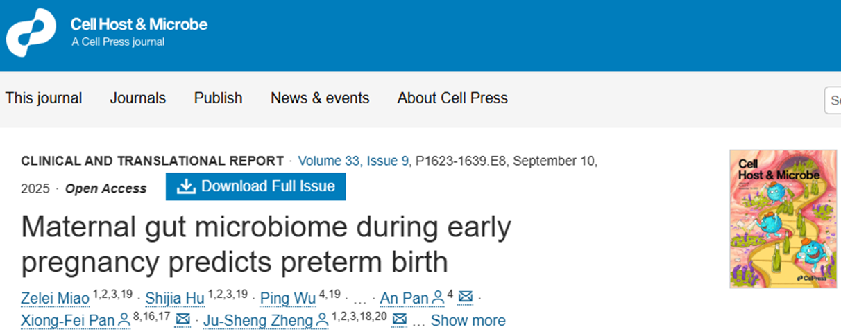Click the journal issue cover thumbnail
Image resolution: width=841 pixels, height=334 pixels.
[778, 218]
